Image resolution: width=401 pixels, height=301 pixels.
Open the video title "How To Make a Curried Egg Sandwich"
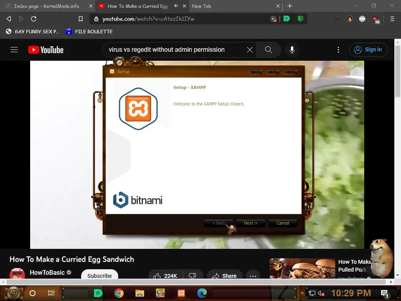[x=72, y=259]
